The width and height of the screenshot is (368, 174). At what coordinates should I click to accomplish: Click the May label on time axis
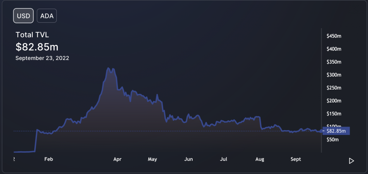tap(152, 159)
